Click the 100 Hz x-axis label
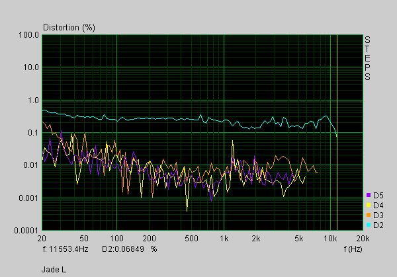 click(116, 239)
